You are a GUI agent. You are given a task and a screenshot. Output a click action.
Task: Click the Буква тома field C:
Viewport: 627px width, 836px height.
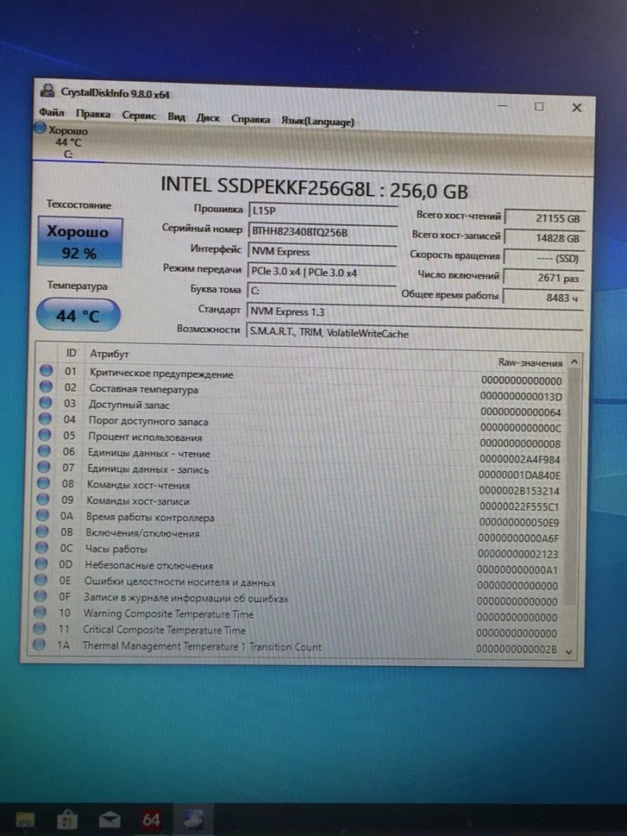[x=321, y=291]
